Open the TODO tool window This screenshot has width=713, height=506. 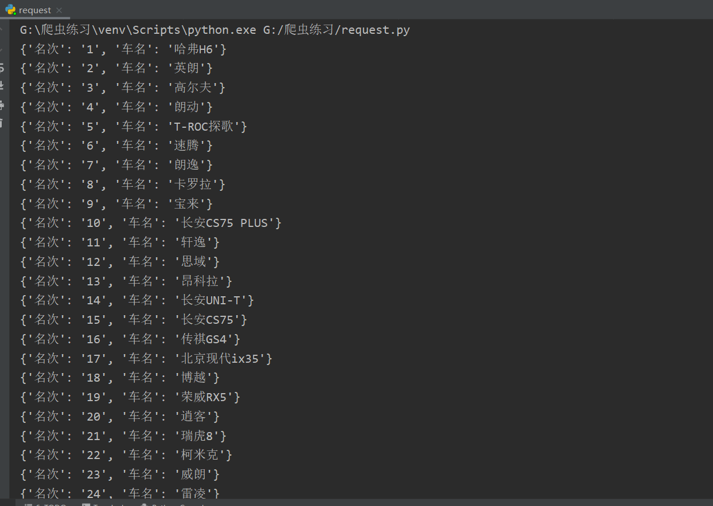click(46, 505)
